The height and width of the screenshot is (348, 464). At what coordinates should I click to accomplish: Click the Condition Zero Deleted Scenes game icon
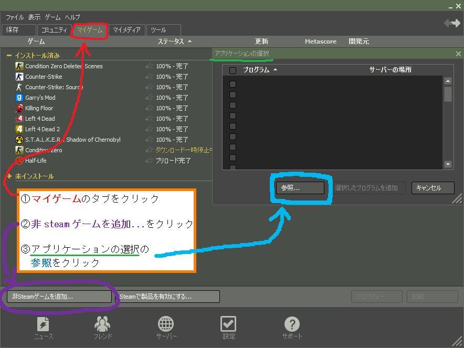tap(19, 66)
